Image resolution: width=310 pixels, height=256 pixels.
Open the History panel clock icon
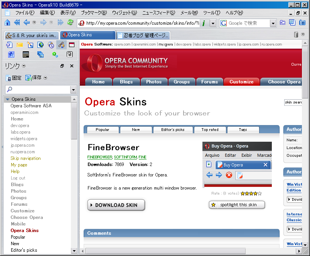[x=51, y=45]
